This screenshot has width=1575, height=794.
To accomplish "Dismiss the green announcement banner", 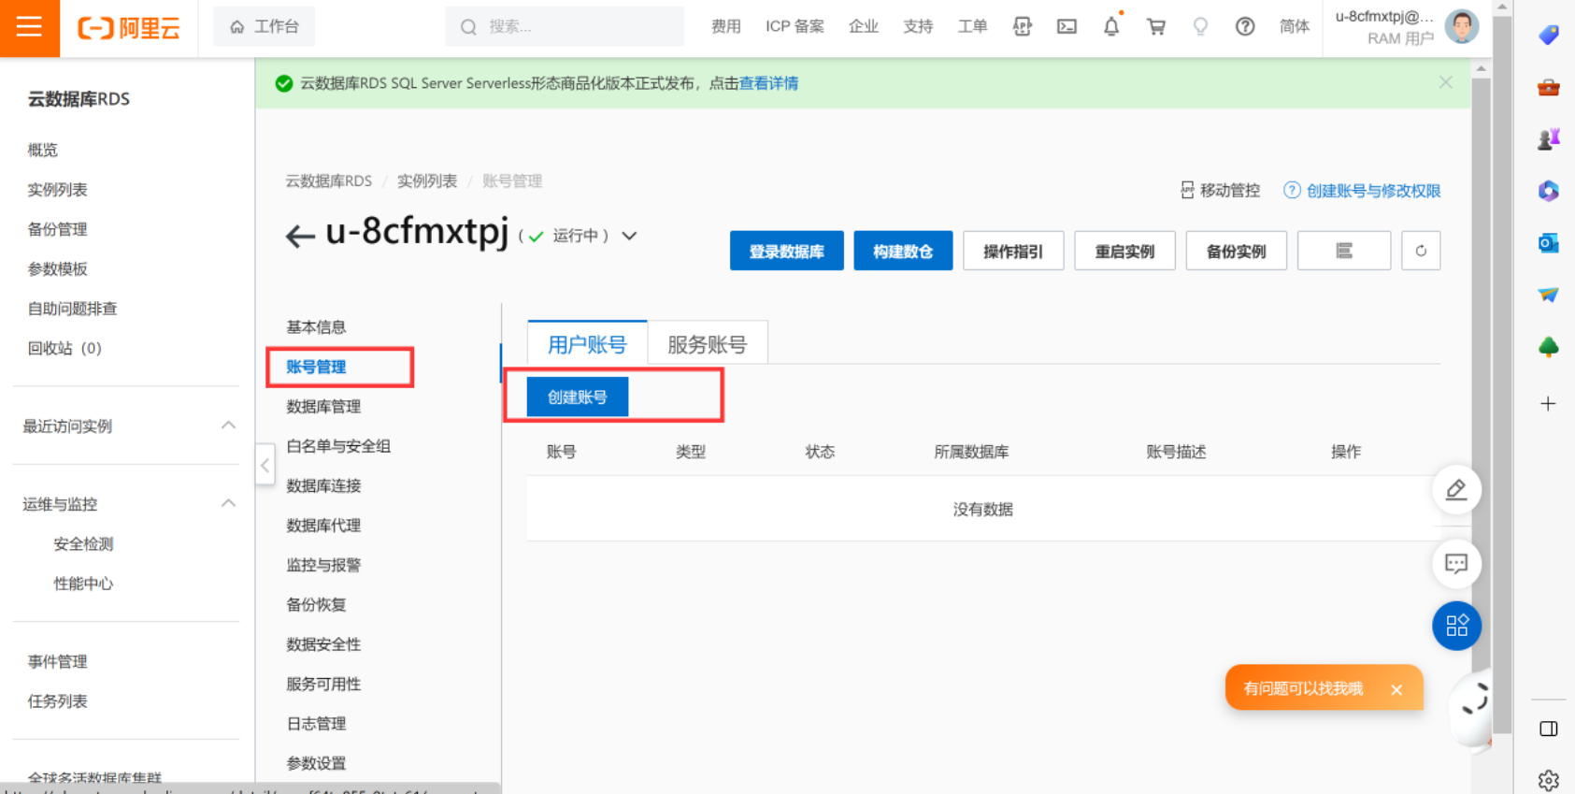I will [x=1446, y=82].
